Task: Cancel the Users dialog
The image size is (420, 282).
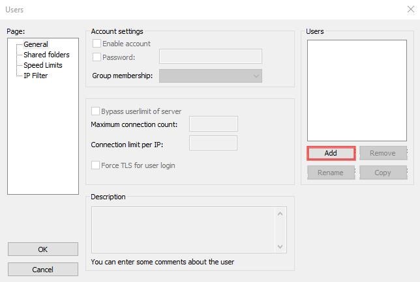Action: [43, 270]
